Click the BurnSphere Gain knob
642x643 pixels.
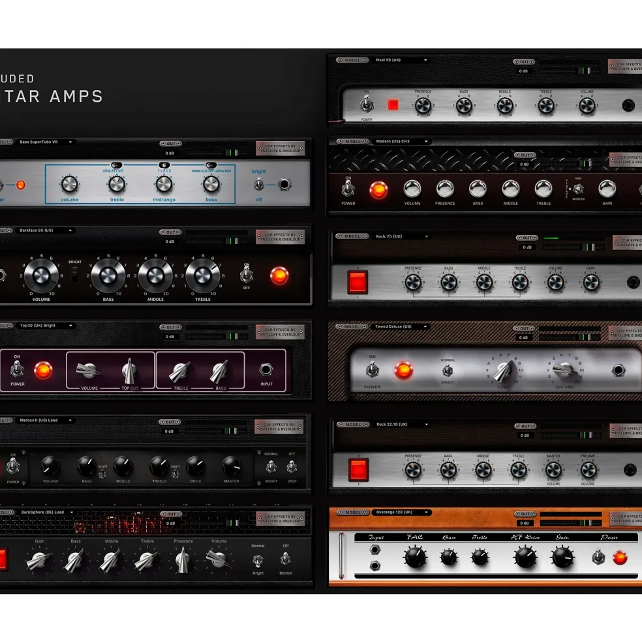39,561
